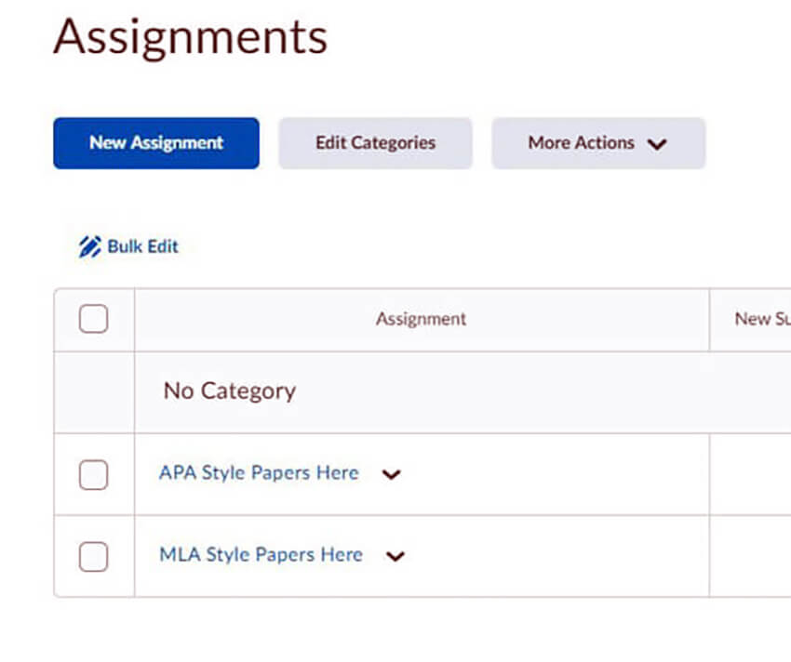Click the empty submissions cell in MLA row
The image size is (791, 662).
[x=750, y=556]
